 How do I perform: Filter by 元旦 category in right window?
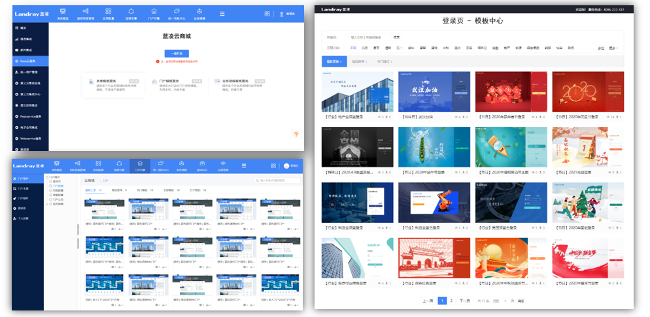[365, 48]
